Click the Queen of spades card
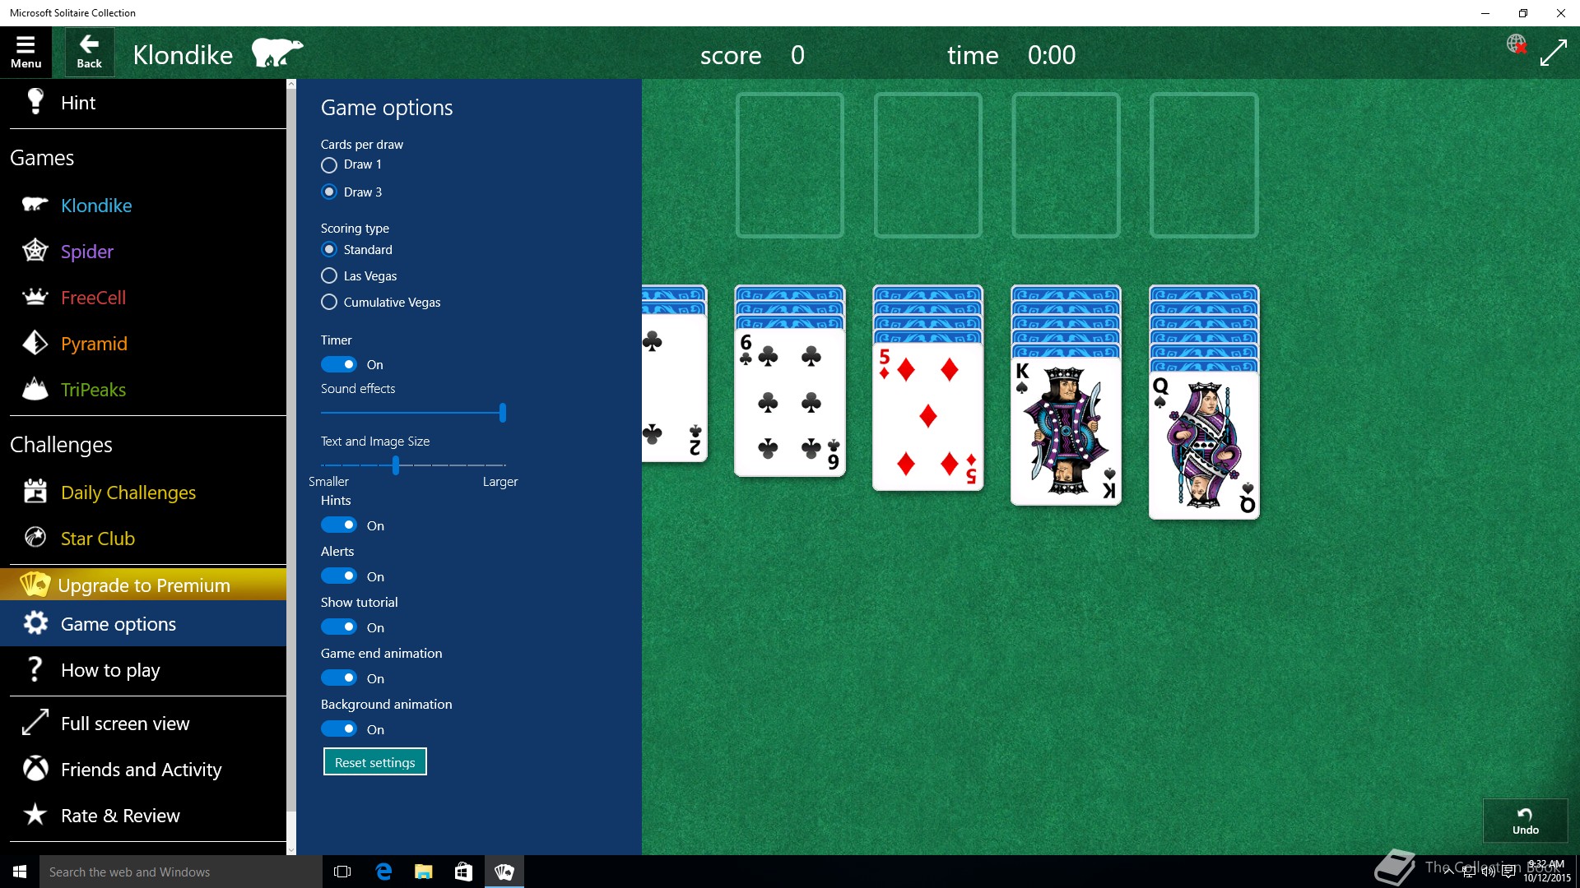This screenshot has height=888, width=1580. coord(1204,445)
